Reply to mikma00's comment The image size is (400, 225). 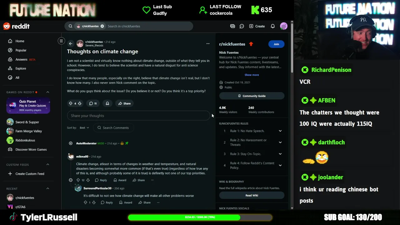click(101, 180)
